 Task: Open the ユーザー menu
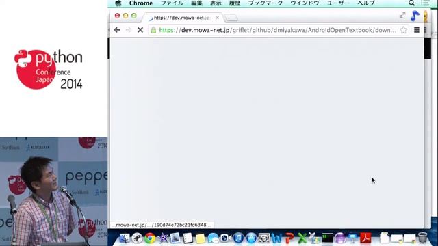click(338, 3)
